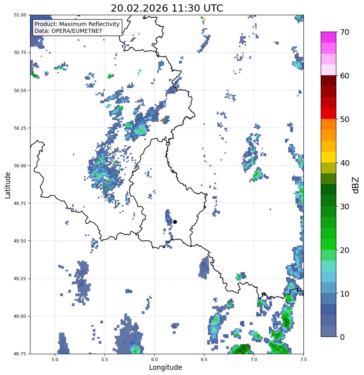Click the longitude tick label 6.5
This screenshot has width=364, height=375.
(x=204, y=359)
